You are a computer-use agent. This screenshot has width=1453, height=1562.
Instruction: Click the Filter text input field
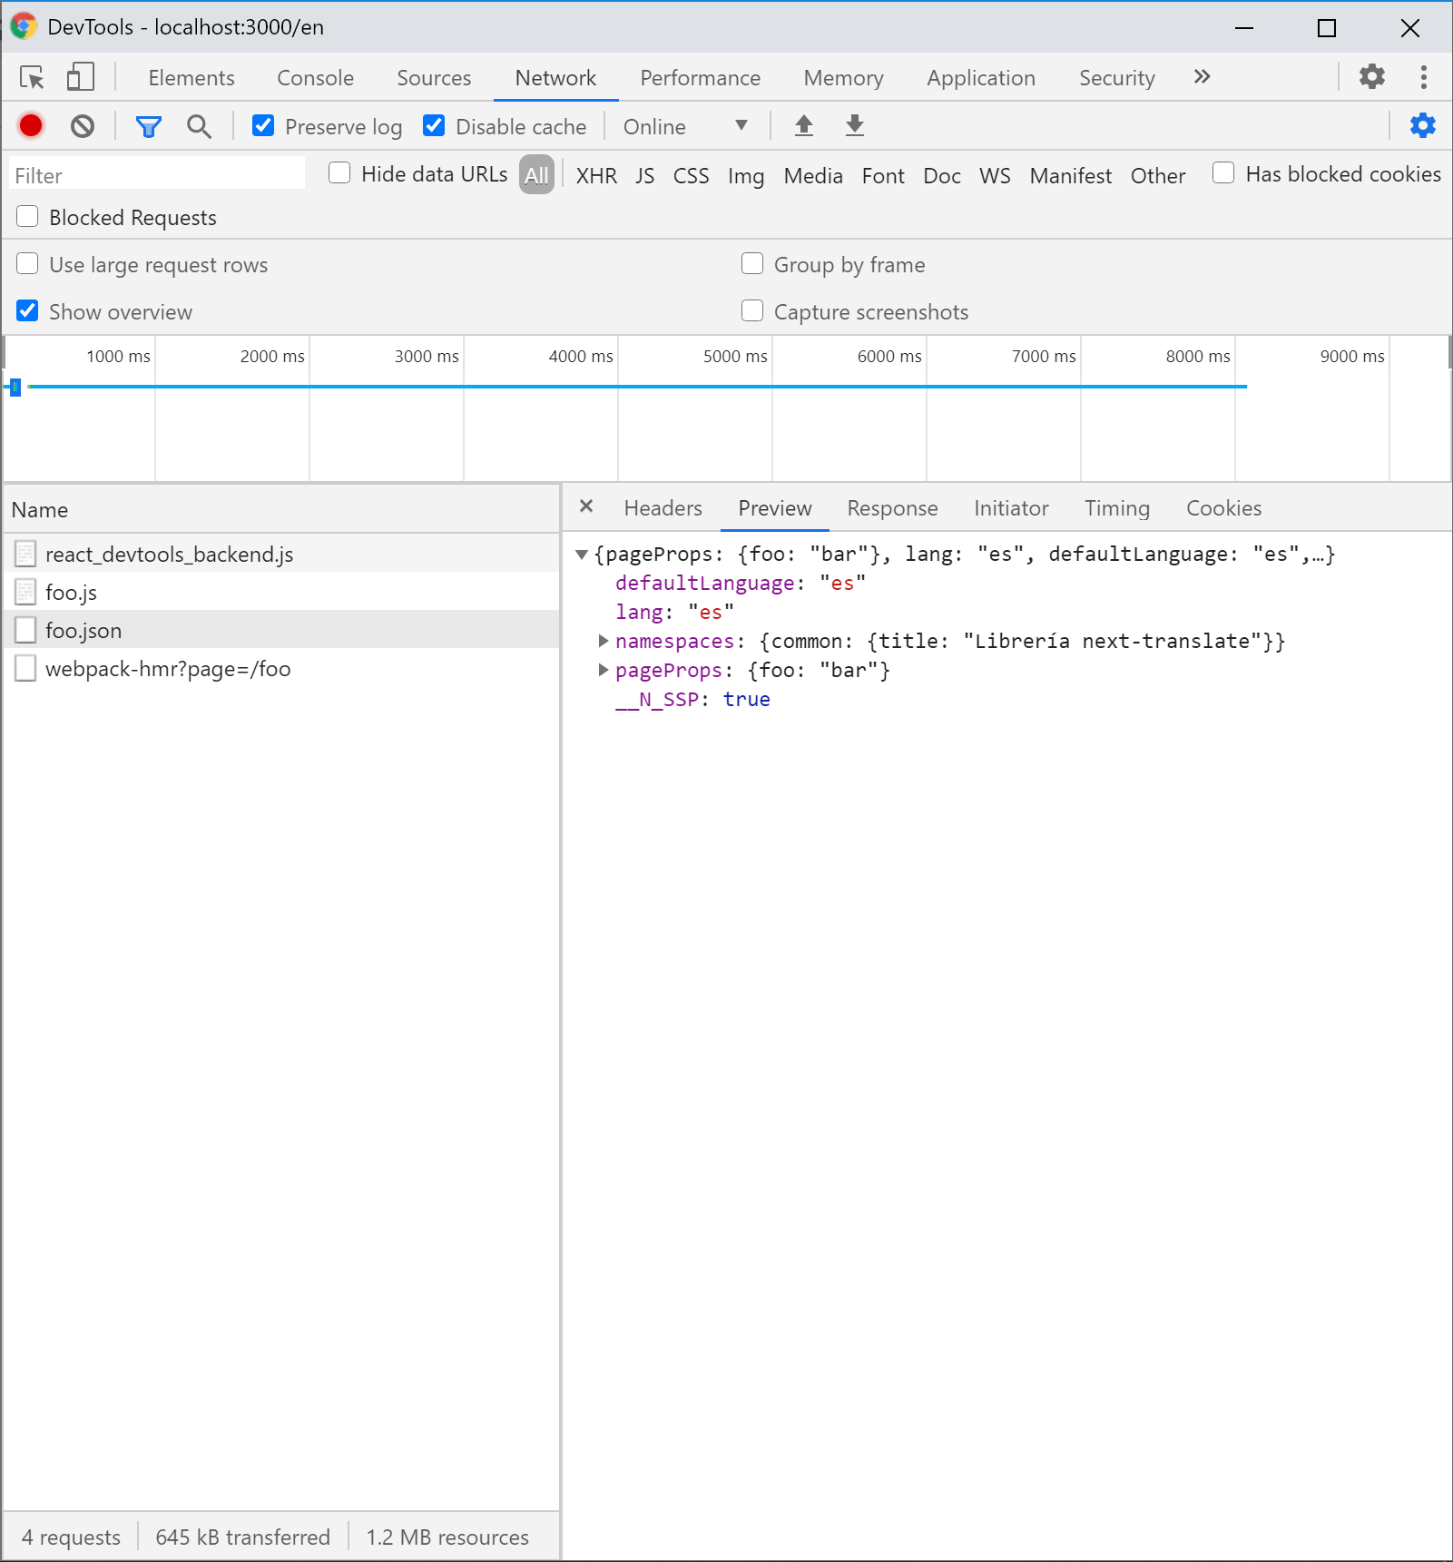[157, 174]
